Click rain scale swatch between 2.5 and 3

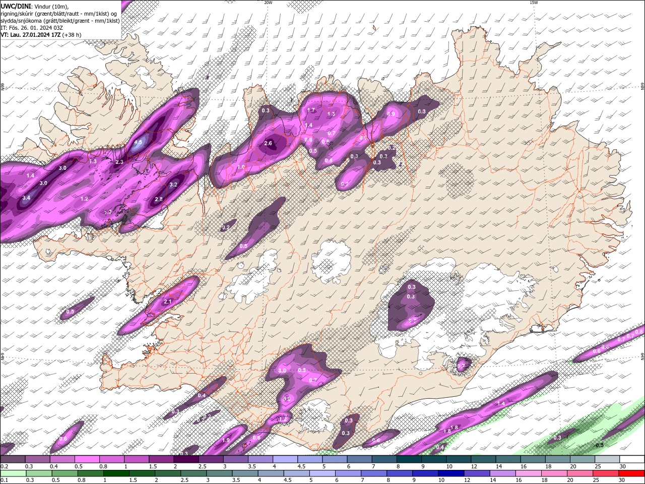click(x=193, y=473)
